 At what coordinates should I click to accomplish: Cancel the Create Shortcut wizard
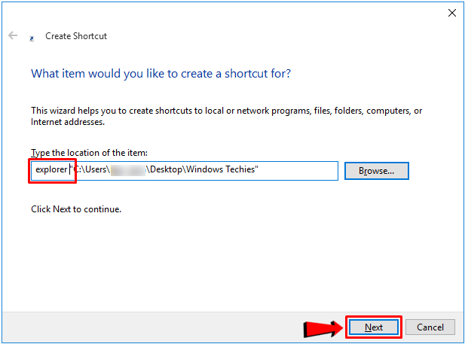pyautogui.click(x=430, y=327)
